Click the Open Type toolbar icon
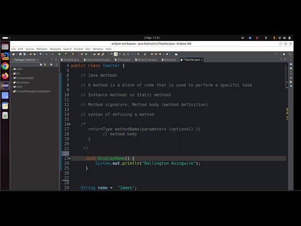301x226 pixels. 95,54
